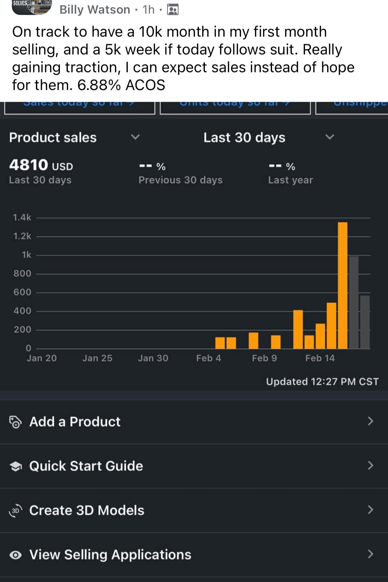Open the View Selling Applications chevron arrow
The image size is (388, 582).
coord(371,554)
